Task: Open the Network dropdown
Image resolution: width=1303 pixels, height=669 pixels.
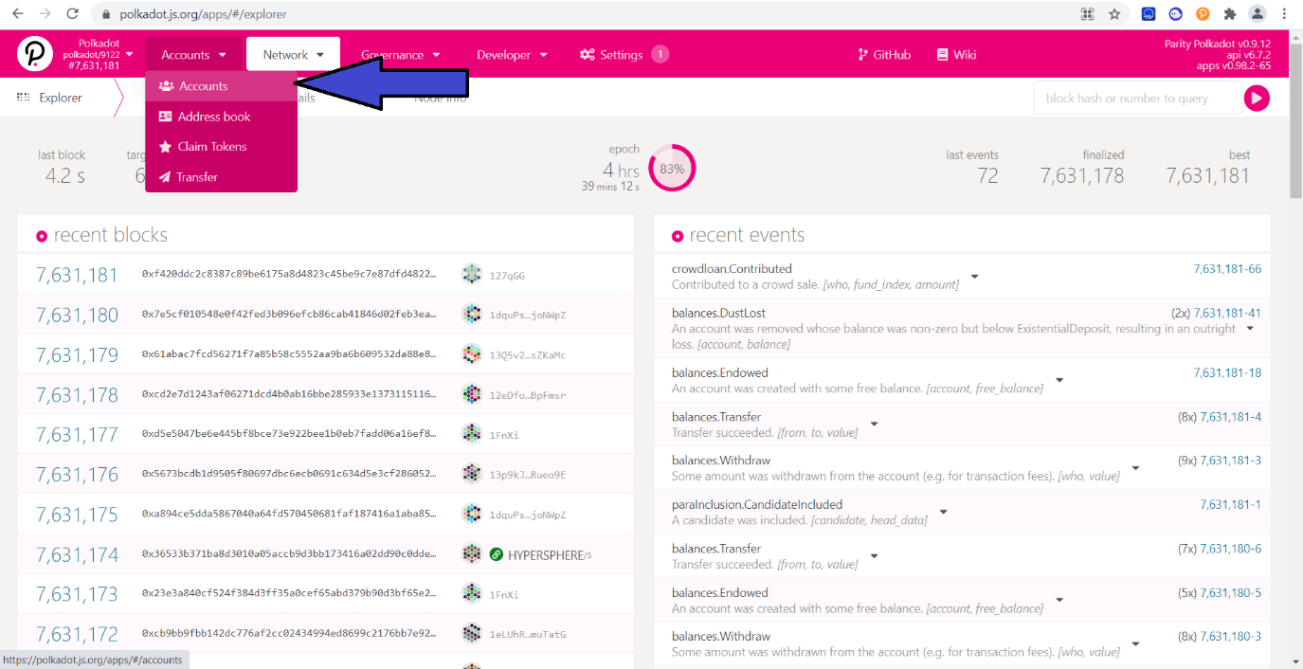Action: coord(292,54)
